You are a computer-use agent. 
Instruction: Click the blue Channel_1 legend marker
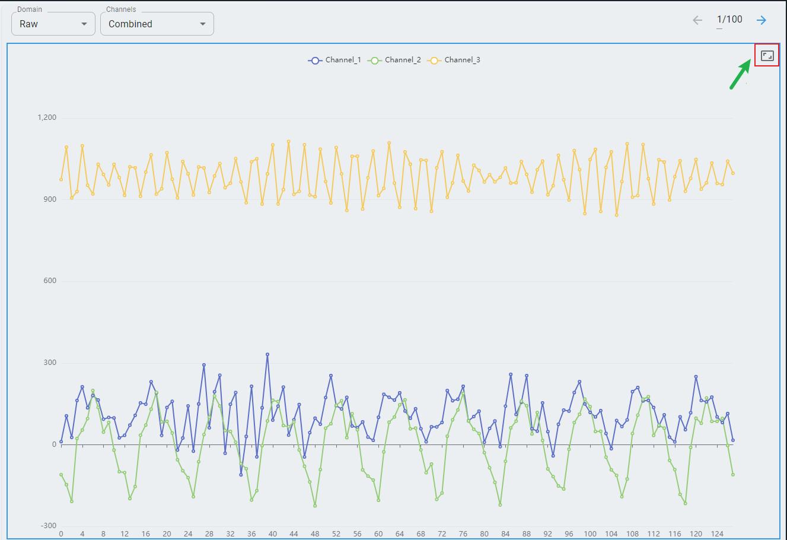point(315,60)
